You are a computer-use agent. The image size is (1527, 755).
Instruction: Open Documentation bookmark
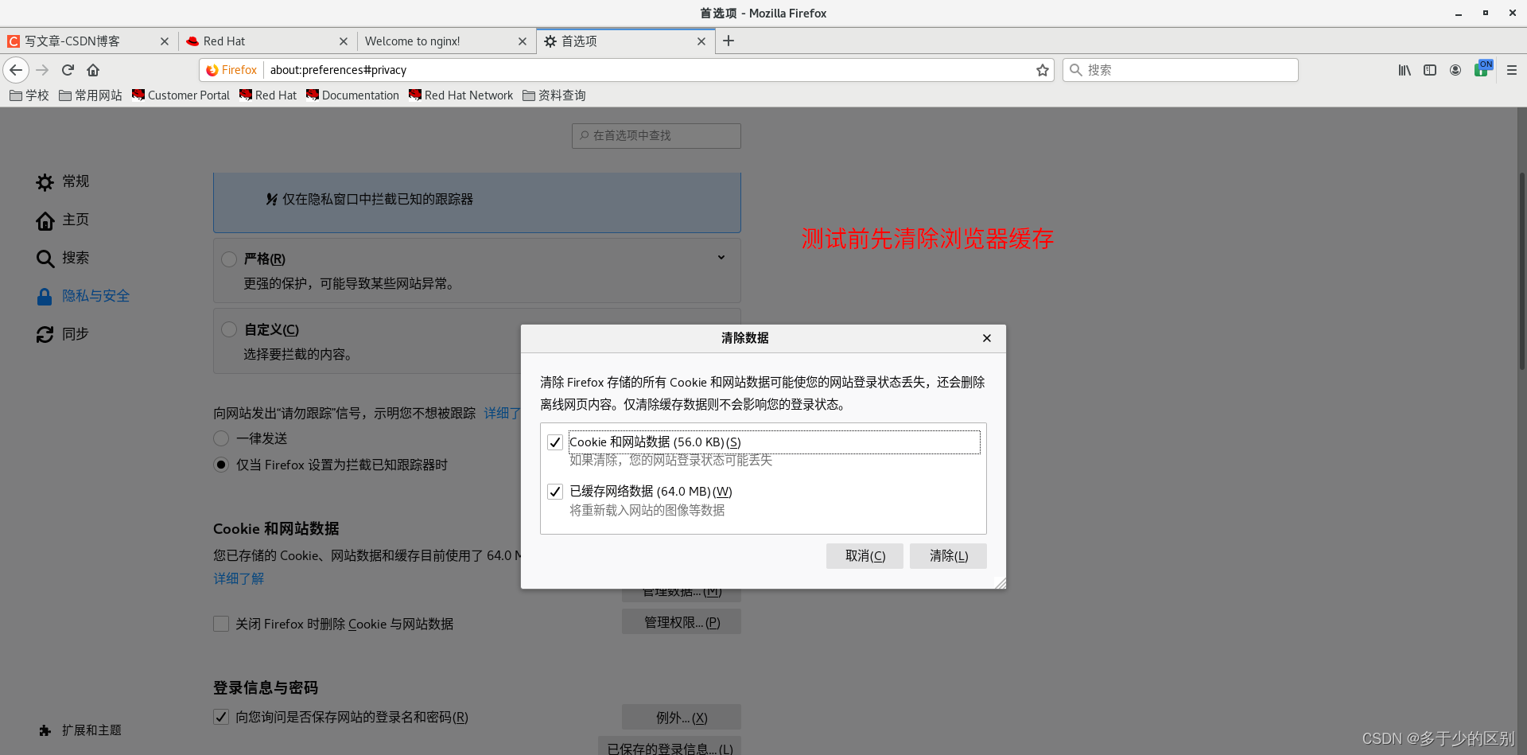pyautogui.click(x=353, y=95)
